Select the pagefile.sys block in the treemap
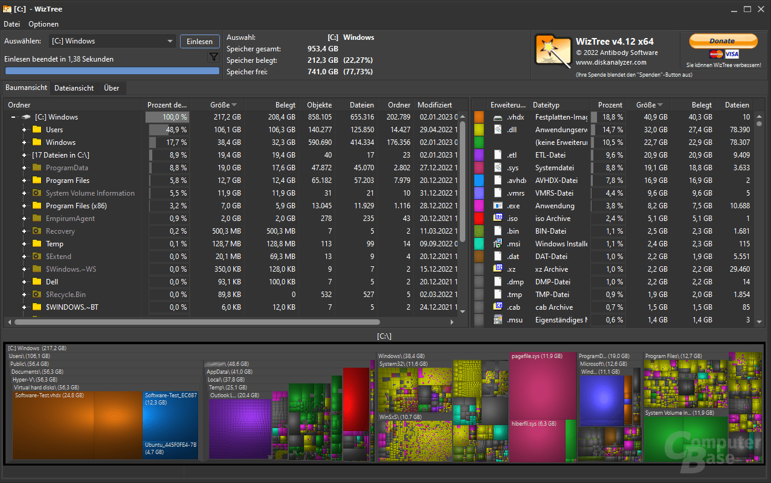 click(x=543, y=386)
